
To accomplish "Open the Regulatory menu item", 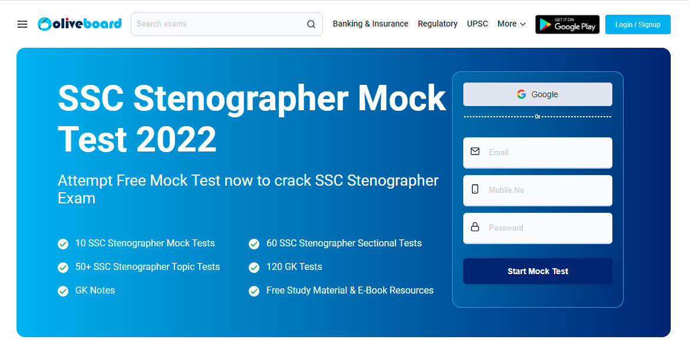I will click(x=438, y=24).
